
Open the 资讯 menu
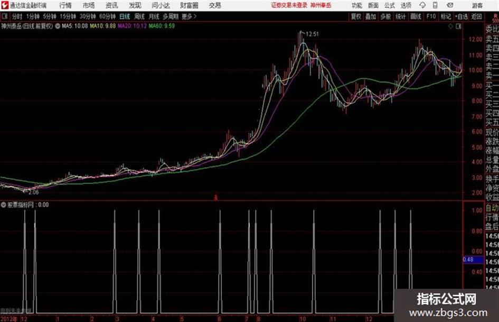click(x=112, y=5)
